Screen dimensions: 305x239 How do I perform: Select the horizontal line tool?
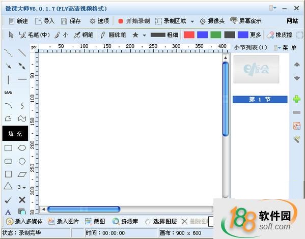click(x=22, y=79)
